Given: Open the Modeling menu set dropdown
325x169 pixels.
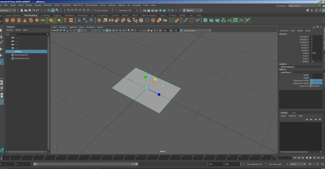Looking at the screenshot, I should [x=8, y=10].
